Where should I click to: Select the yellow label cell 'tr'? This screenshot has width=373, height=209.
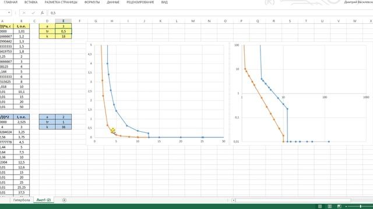click(47, 31)
